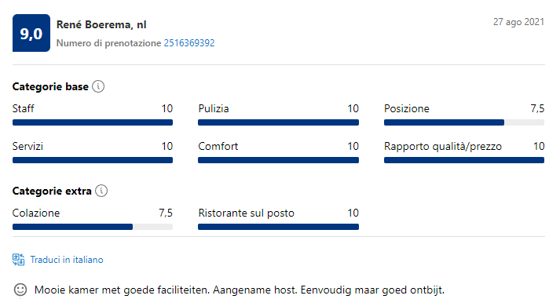The width and height of the screenshot is (560, 299).
Task: Click the Colazione rating bar
Action: click(x=93, y=227)
